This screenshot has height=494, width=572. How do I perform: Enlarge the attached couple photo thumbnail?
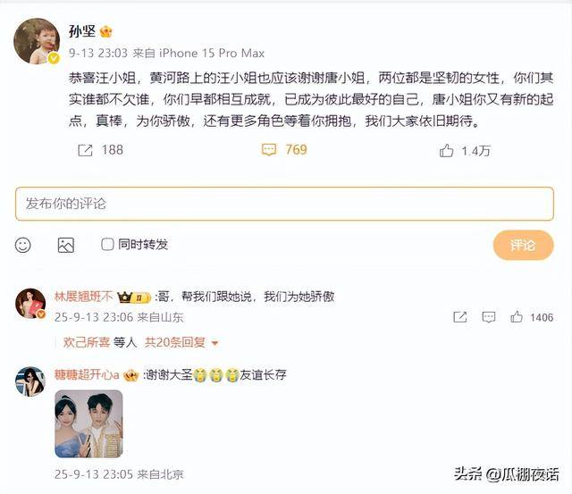[x=88, y=423]
